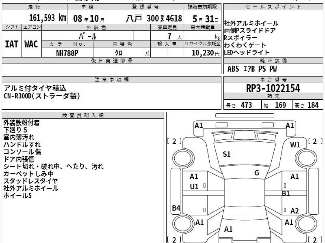Click the 内装色 header
325x243 pixels.
122,44
